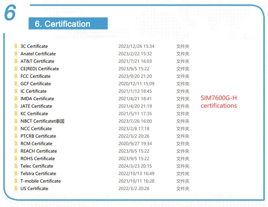This screenshot has height=207, width=268.
Task: Click the 6. Certification heading banner
Action: tap(68, 23)
